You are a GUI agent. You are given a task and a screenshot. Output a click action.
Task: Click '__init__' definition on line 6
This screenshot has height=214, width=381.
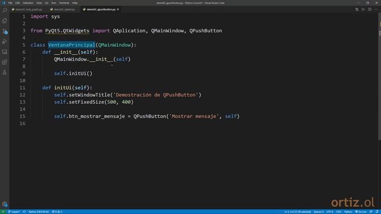65,52
